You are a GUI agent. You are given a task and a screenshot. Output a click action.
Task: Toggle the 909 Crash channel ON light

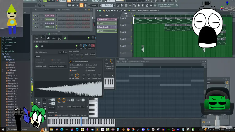[77, 46]
